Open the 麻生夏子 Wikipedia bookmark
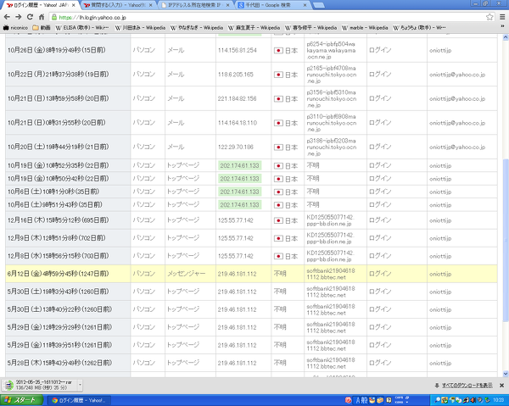The width and height of the screenshot is (509, 406). (254, 28)
